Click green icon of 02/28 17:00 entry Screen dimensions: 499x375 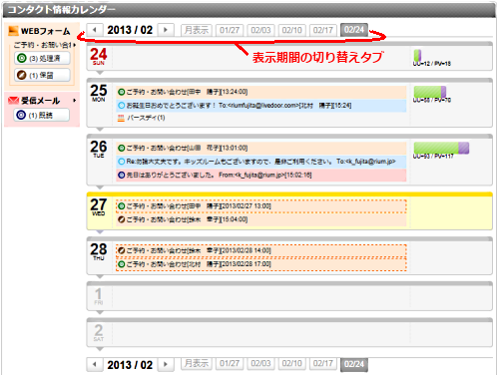click(x=122, y=264)
